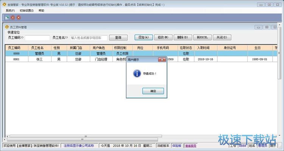The width and height of the screenshot is (284, 151).
Task: Click the 查询 search button
Action: click(118, 38)
